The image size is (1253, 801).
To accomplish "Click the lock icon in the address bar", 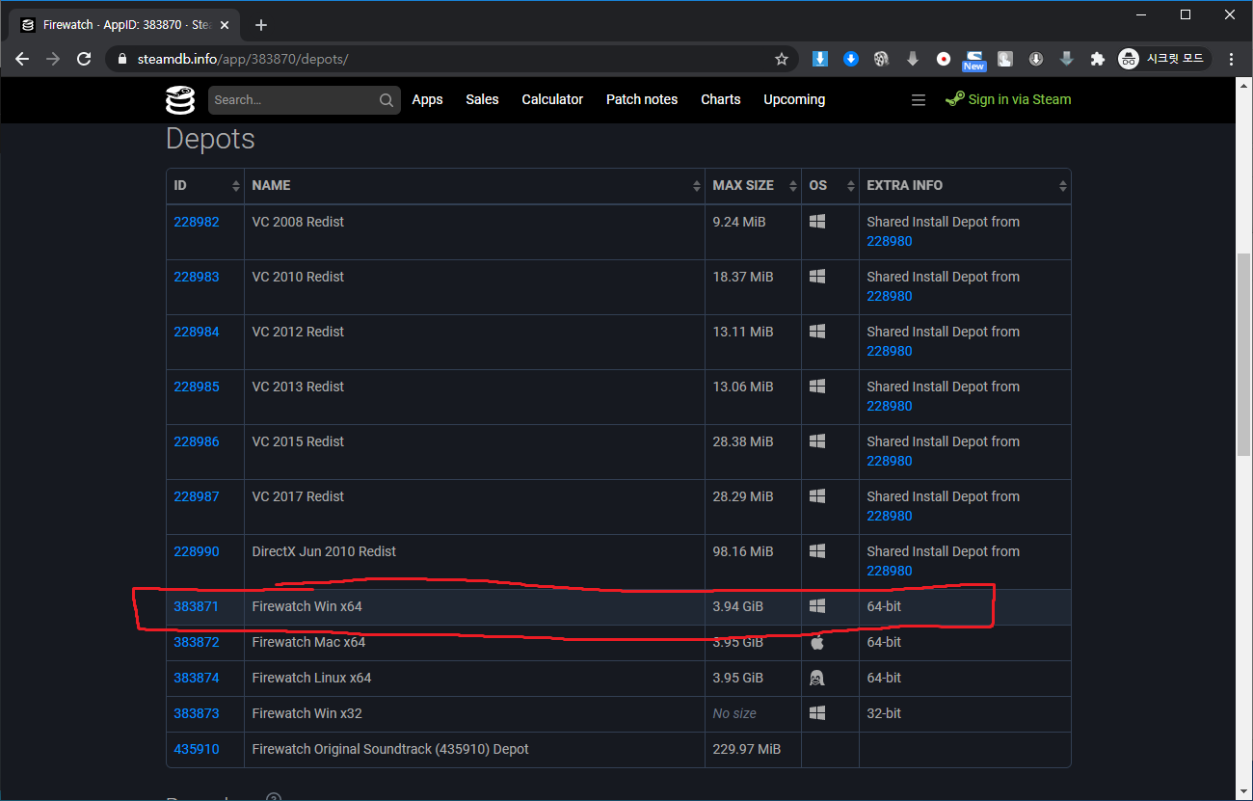I will (121, 59).
